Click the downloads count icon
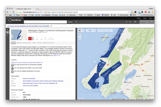Image resolution: width=161 pixels, height=107 pixels. coord(45,38)
